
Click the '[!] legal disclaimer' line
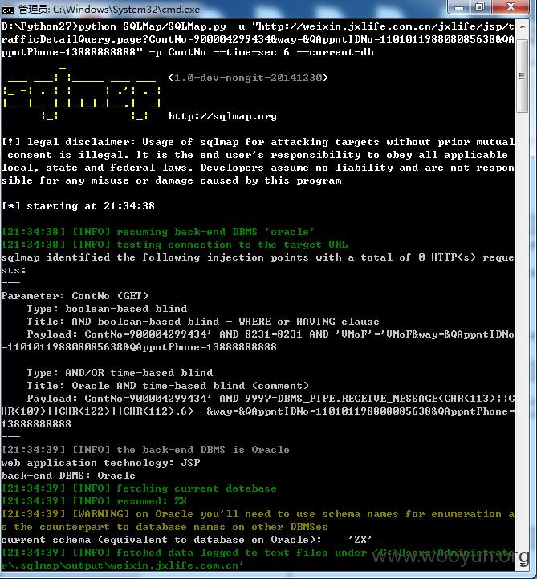[258, 161]
